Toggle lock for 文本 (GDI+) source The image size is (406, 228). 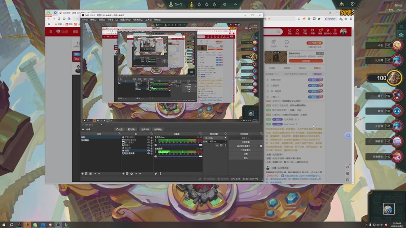(151, 137)
